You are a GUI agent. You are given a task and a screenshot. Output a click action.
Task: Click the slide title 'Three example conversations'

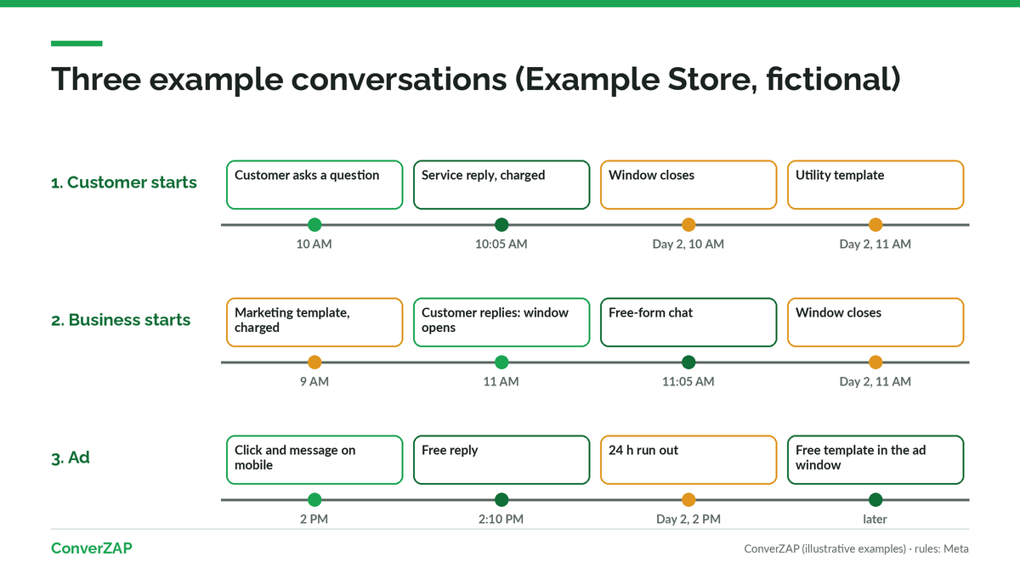[278, 79]
